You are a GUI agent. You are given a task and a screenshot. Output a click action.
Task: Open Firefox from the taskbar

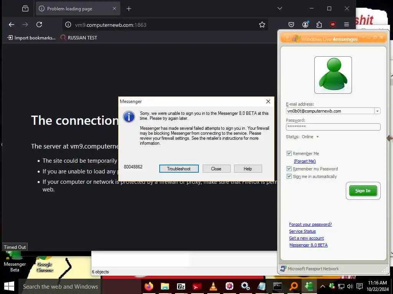pyautogui.click(x=149, y=286)
